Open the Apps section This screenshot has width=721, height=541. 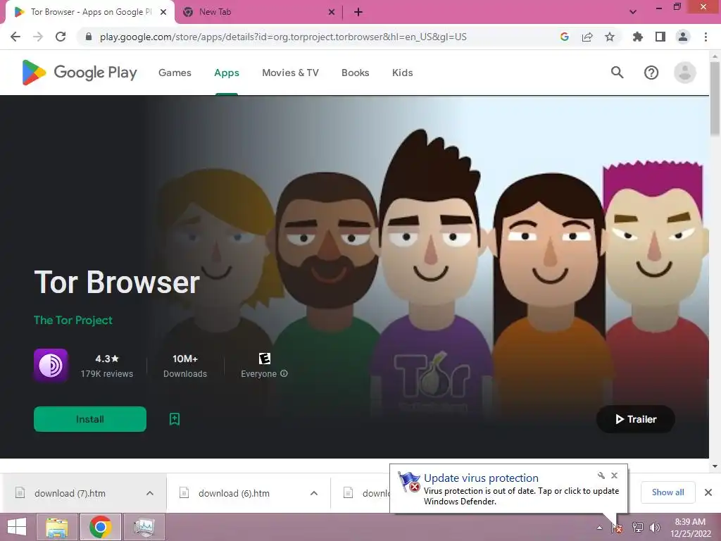227,73
